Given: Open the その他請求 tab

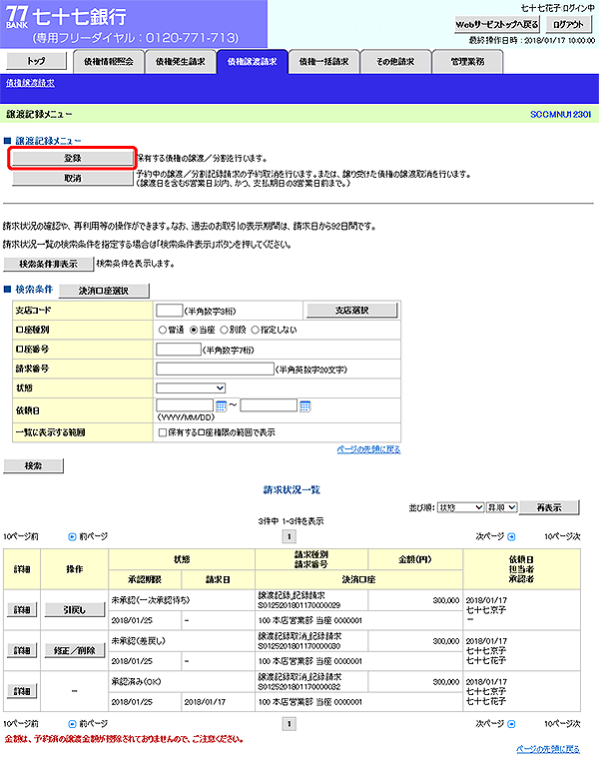Looking at the screenshot, I should tap(395, 62).
